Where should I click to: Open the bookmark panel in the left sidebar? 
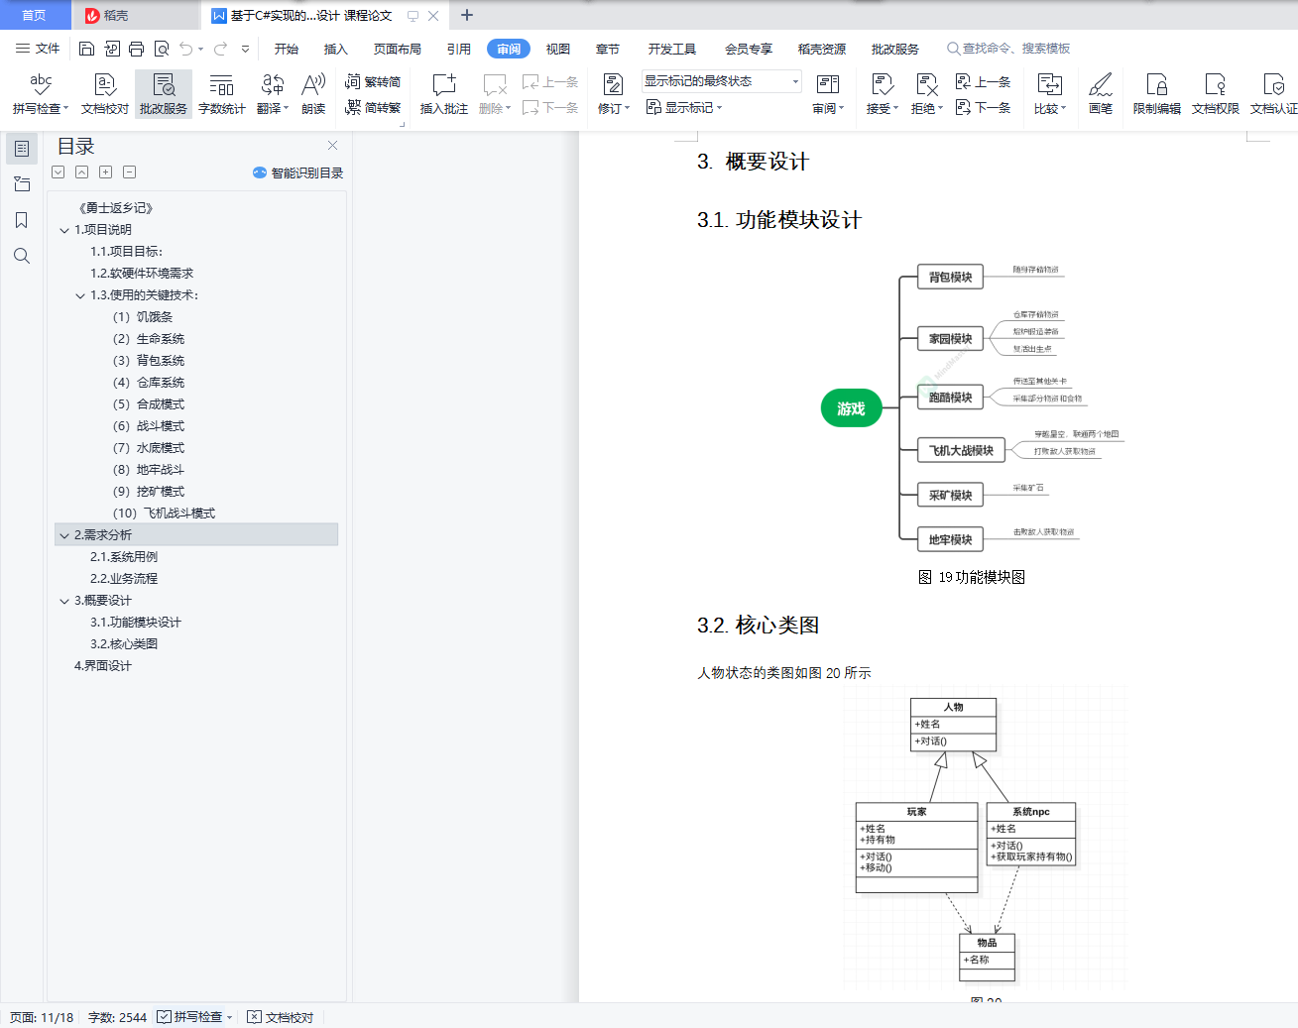point(22,220)
